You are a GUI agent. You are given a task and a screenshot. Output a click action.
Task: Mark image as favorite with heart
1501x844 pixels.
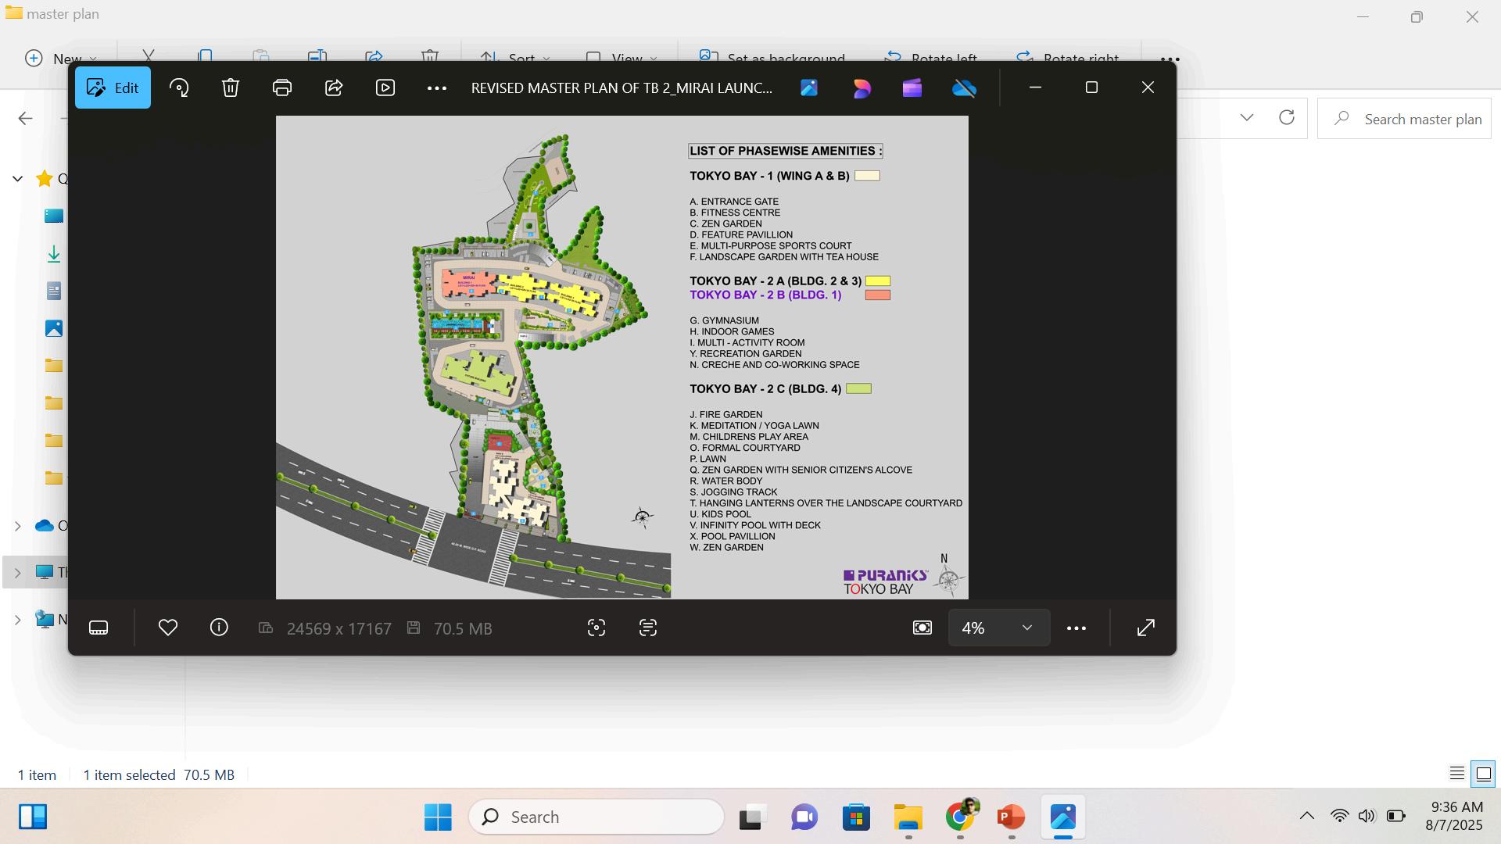pos(168,628)
